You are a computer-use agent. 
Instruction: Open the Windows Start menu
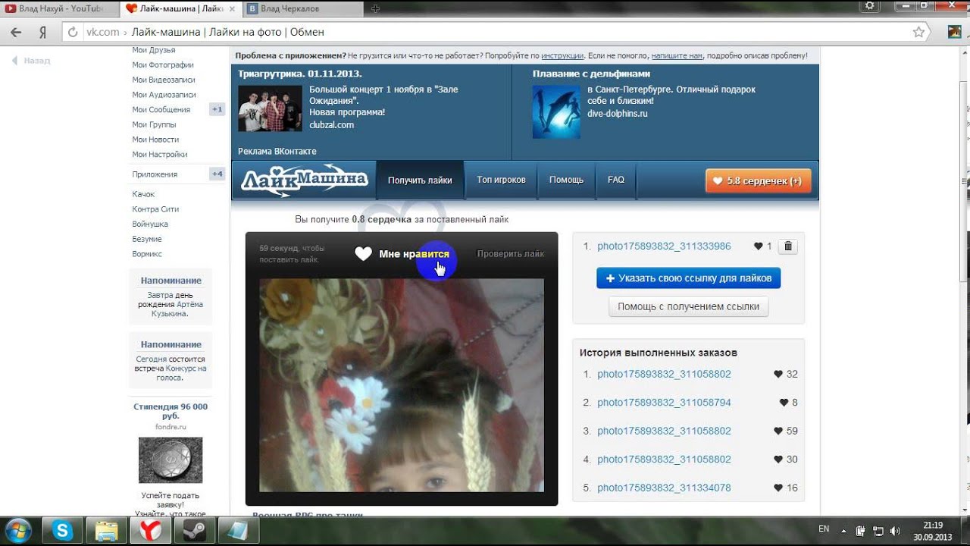[18, 530]
